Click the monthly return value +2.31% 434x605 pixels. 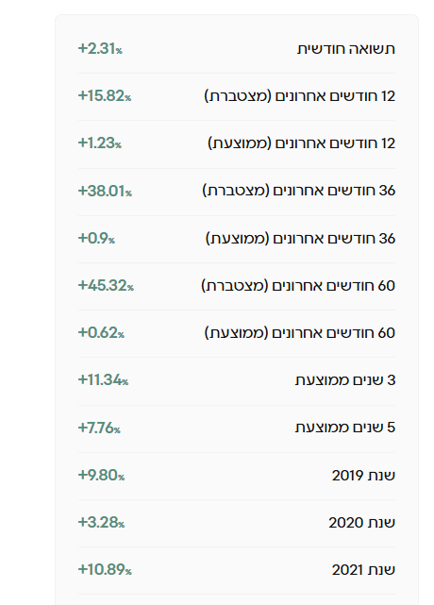click(x=100, y=49)
